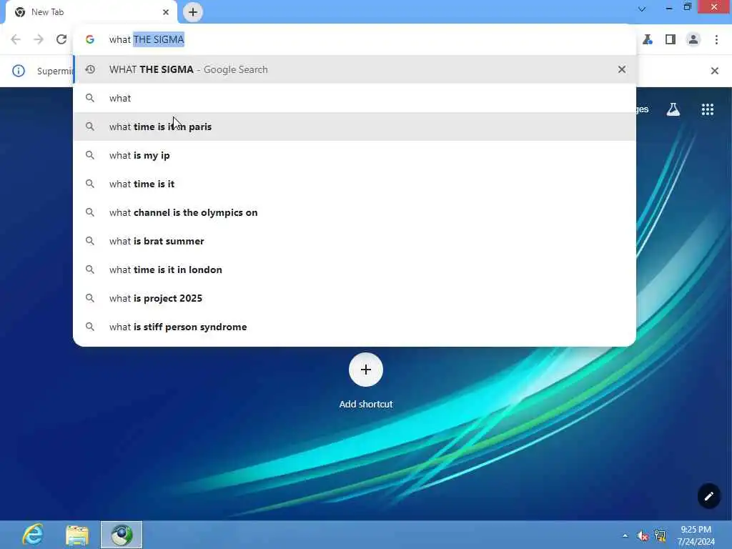The image size is (732, 549).
Task: Click search icon beside 'what is brat summer'
Action: click(90, 241)
